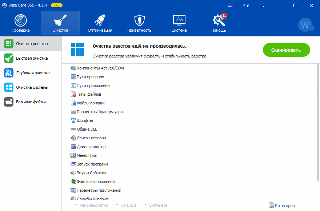Click Отм. все to select all
Image resolution: width=320 pixels, height=211 pixels.
click(x=128, y=206)
